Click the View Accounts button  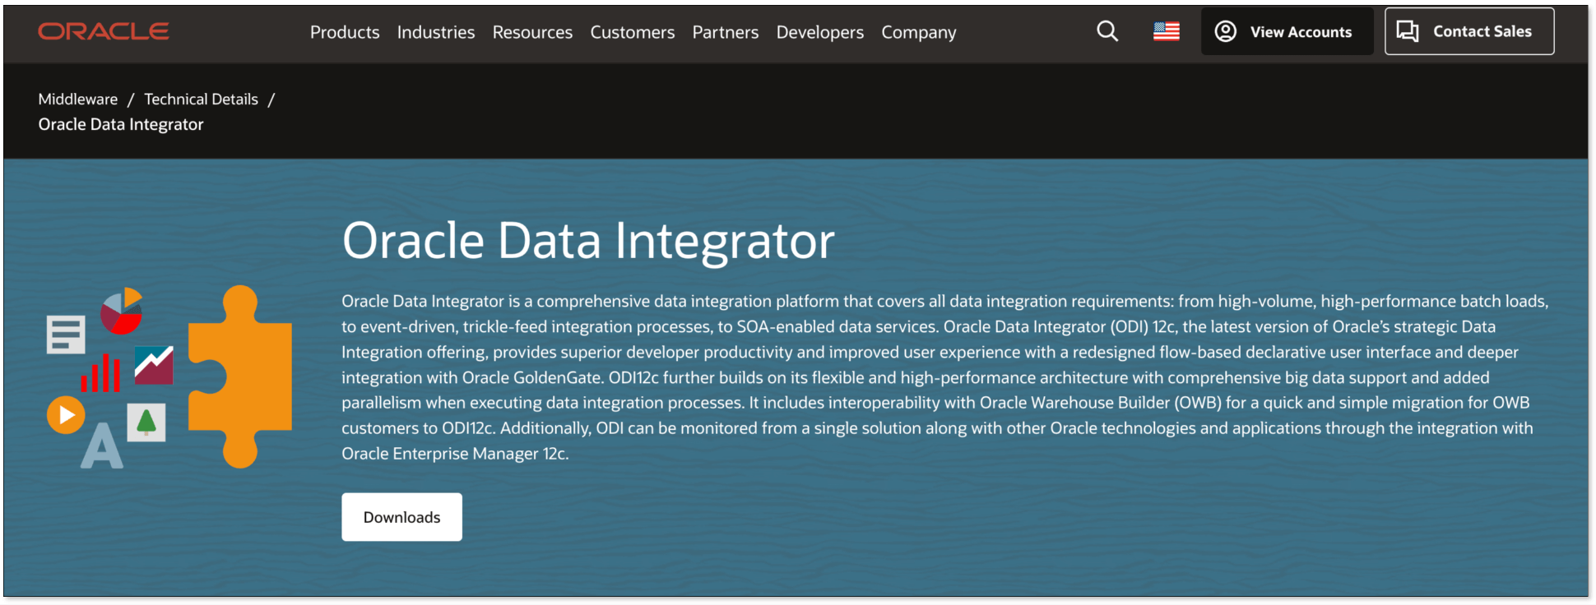[1287, 31]
